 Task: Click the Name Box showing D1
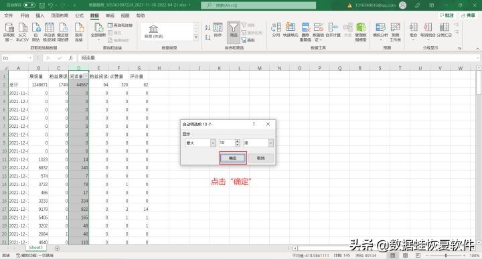[x=17, y=58]
